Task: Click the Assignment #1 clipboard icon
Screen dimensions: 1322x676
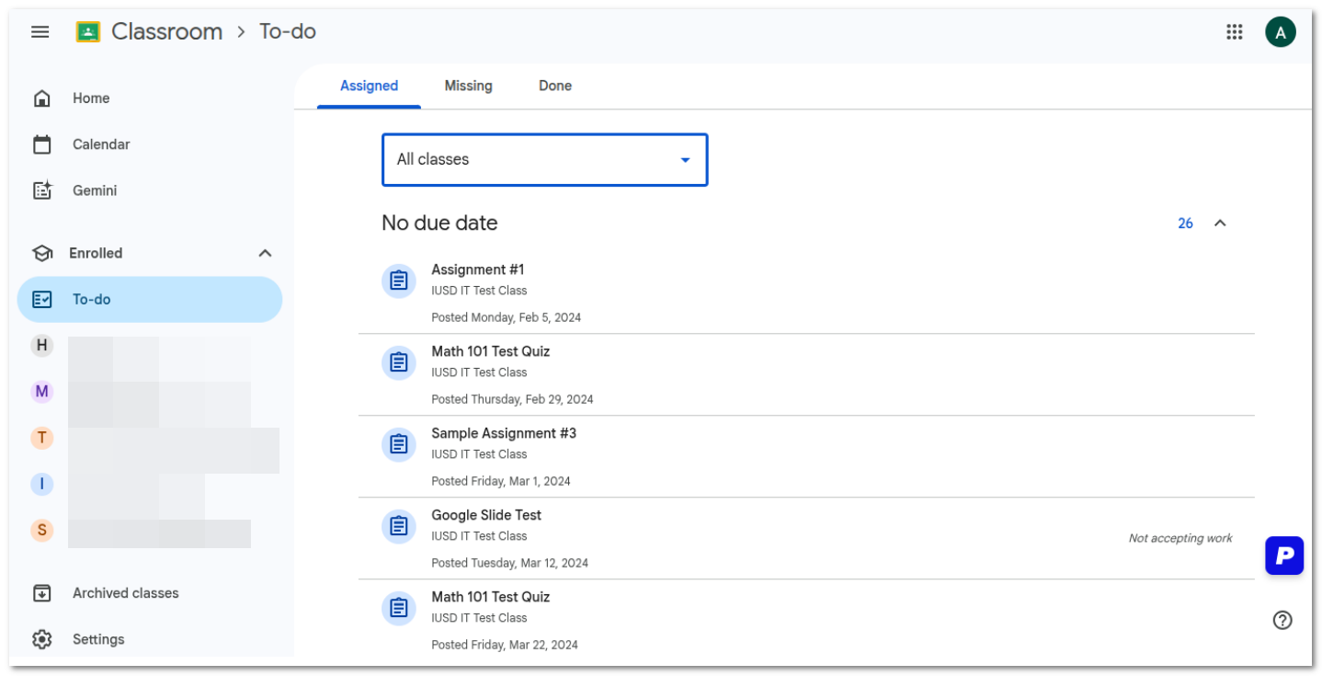Action: pyautogui.click(x=398, y=281)
